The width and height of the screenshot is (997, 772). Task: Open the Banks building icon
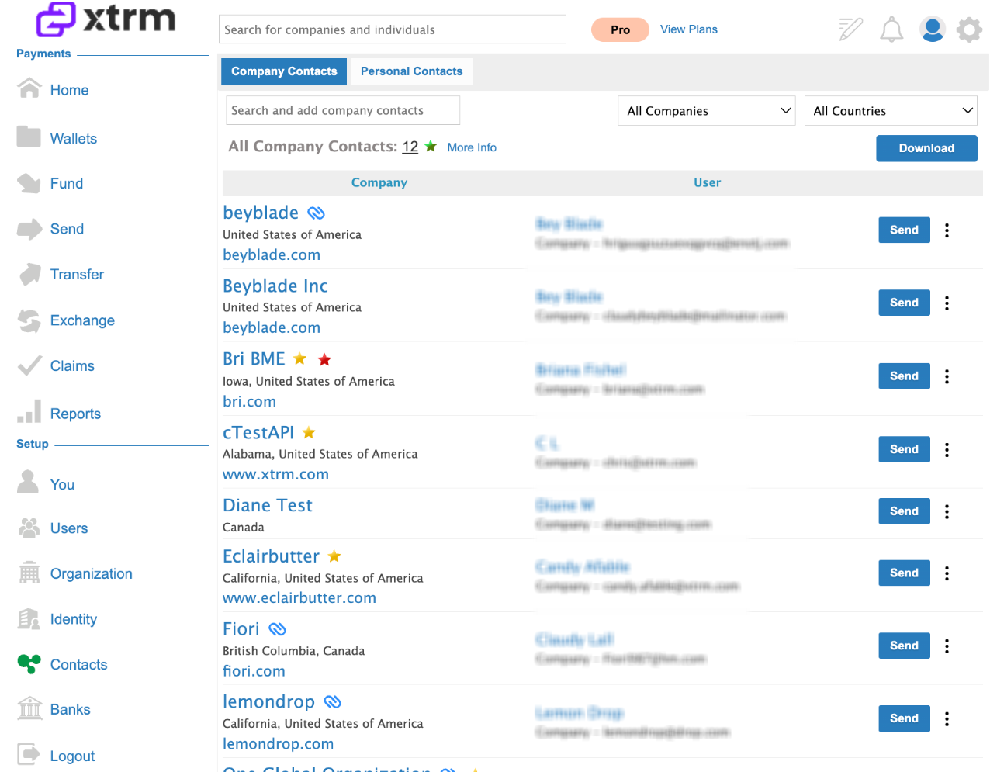coord(29,708)
